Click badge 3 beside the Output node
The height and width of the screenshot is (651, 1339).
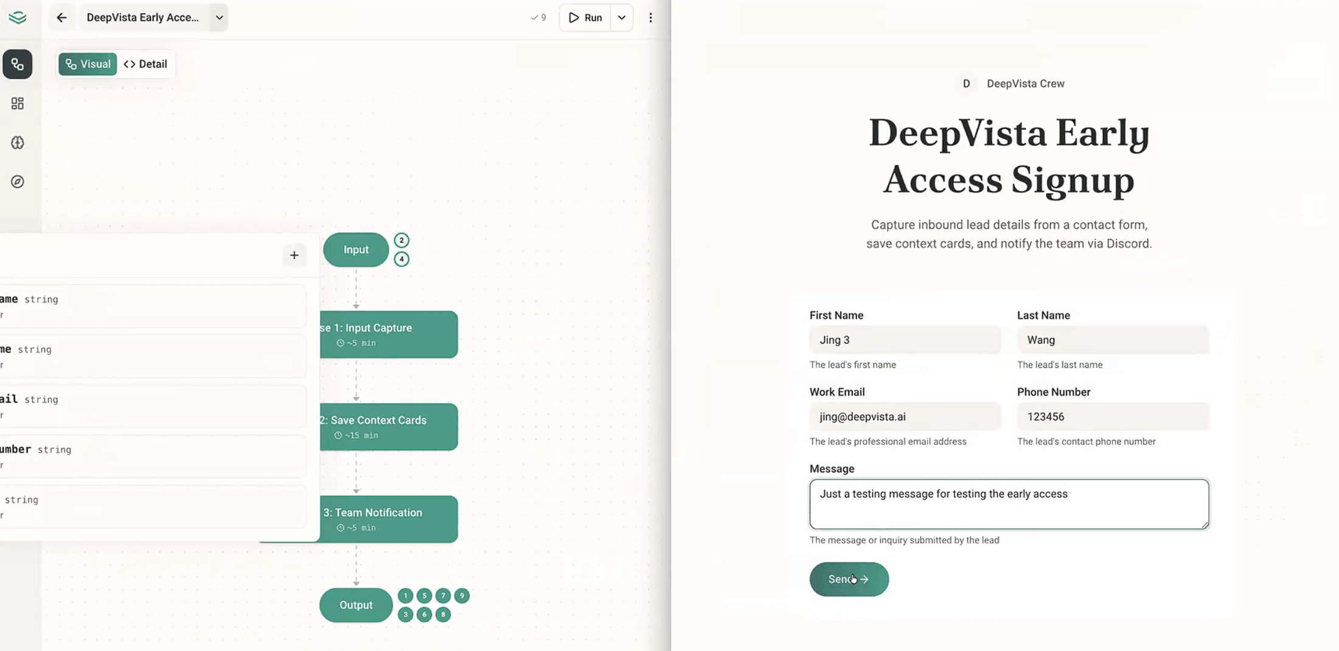406,615
